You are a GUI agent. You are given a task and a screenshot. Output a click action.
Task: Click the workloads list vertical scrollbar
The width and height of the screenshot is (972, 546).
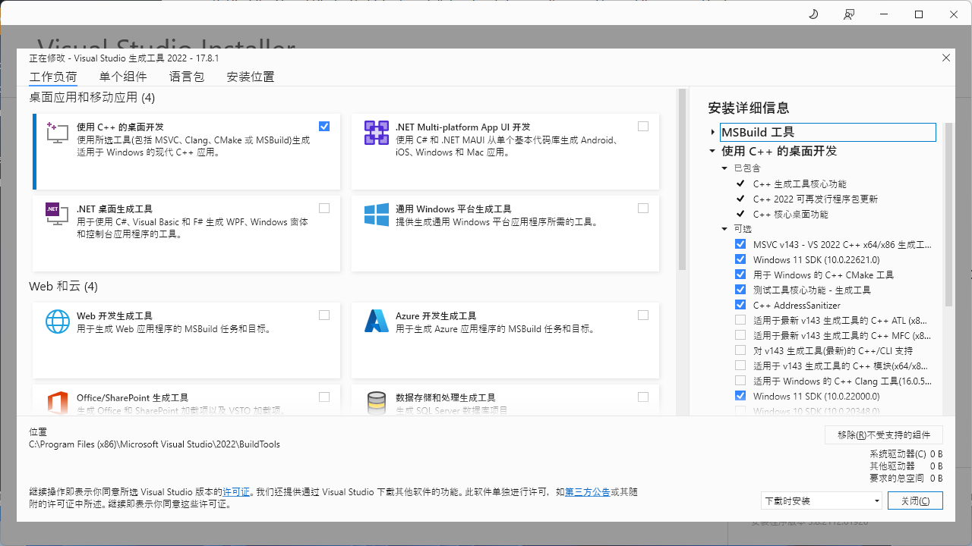[x=681, y=180]
